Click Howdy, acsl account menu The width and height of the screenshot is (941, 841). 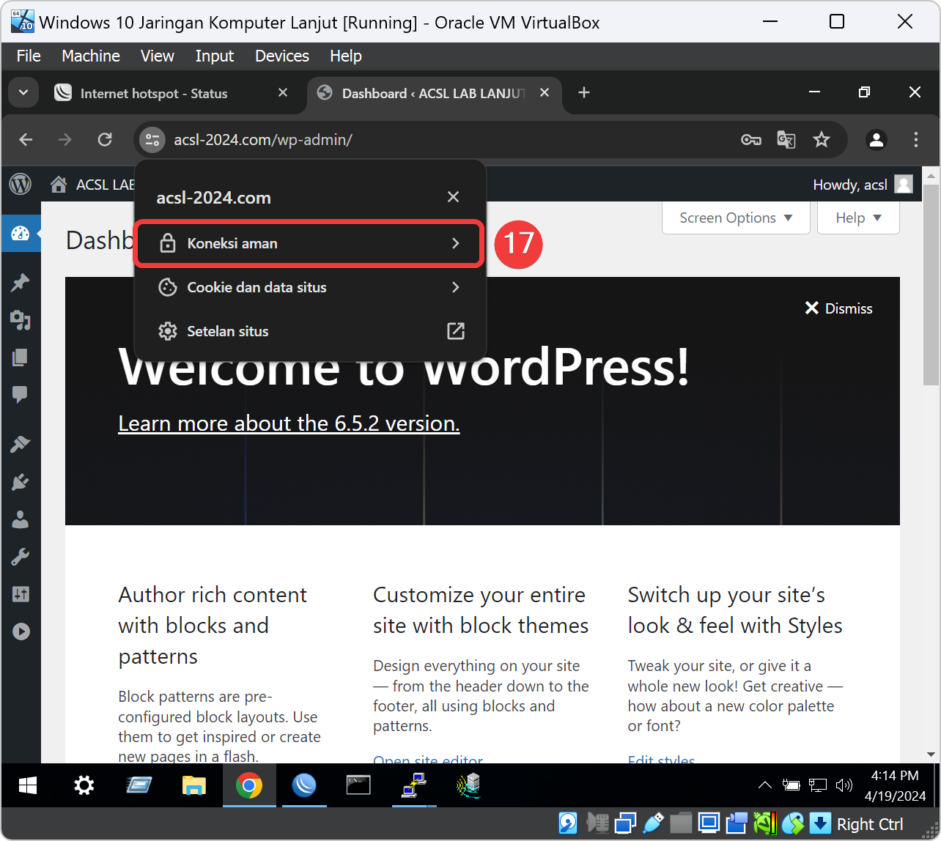(863, 185)
